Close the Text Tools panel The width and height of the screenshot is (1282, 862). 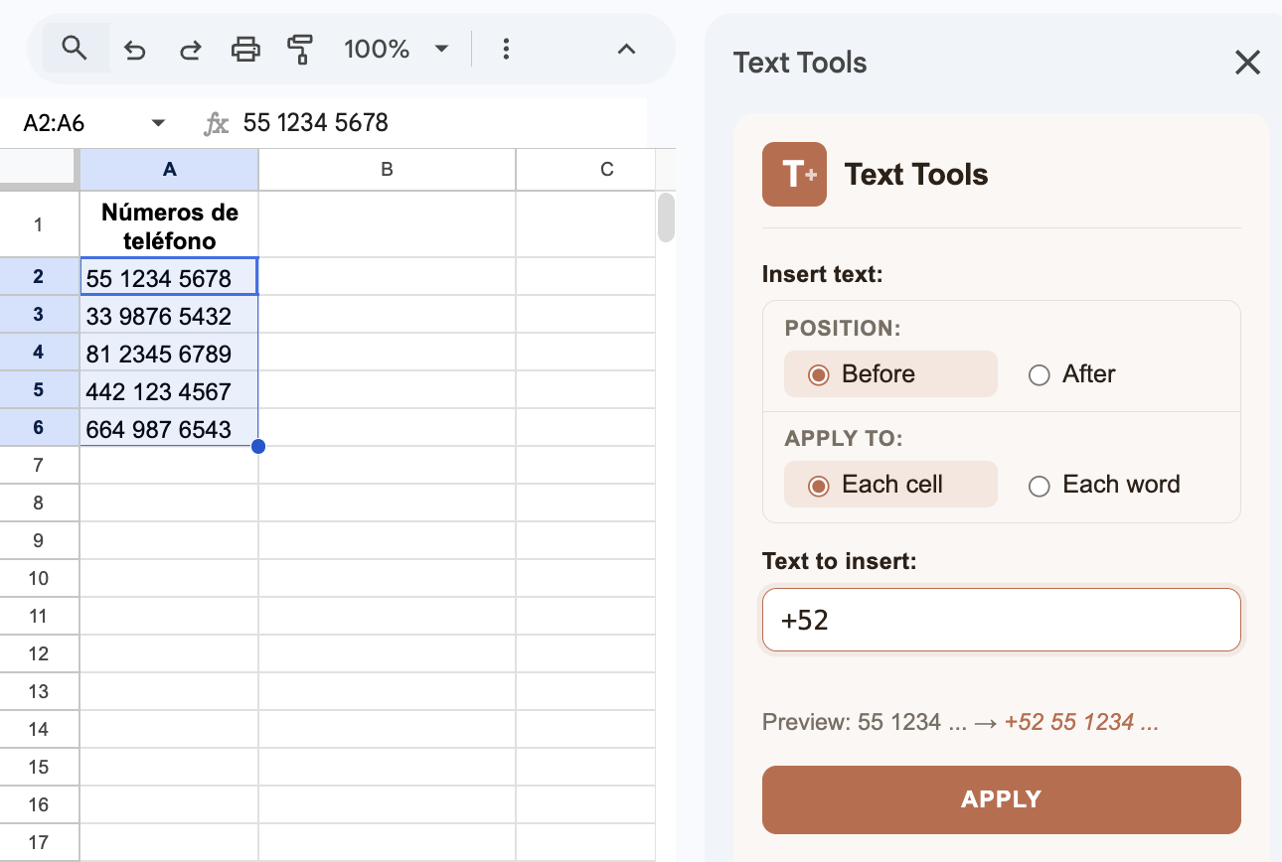pyautogui.click(x=1247, y=62)
